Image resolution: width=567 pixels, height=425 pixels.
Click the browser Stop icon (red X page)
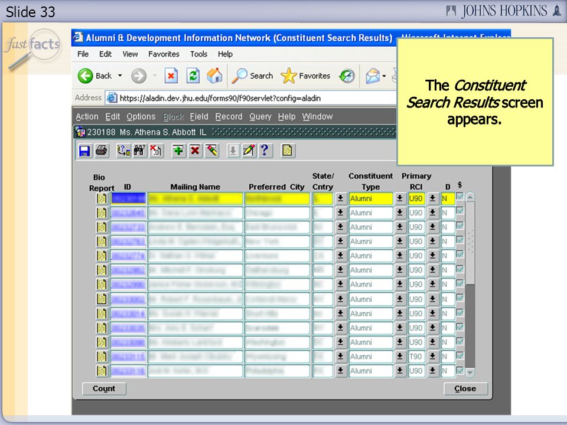(171, 76)
